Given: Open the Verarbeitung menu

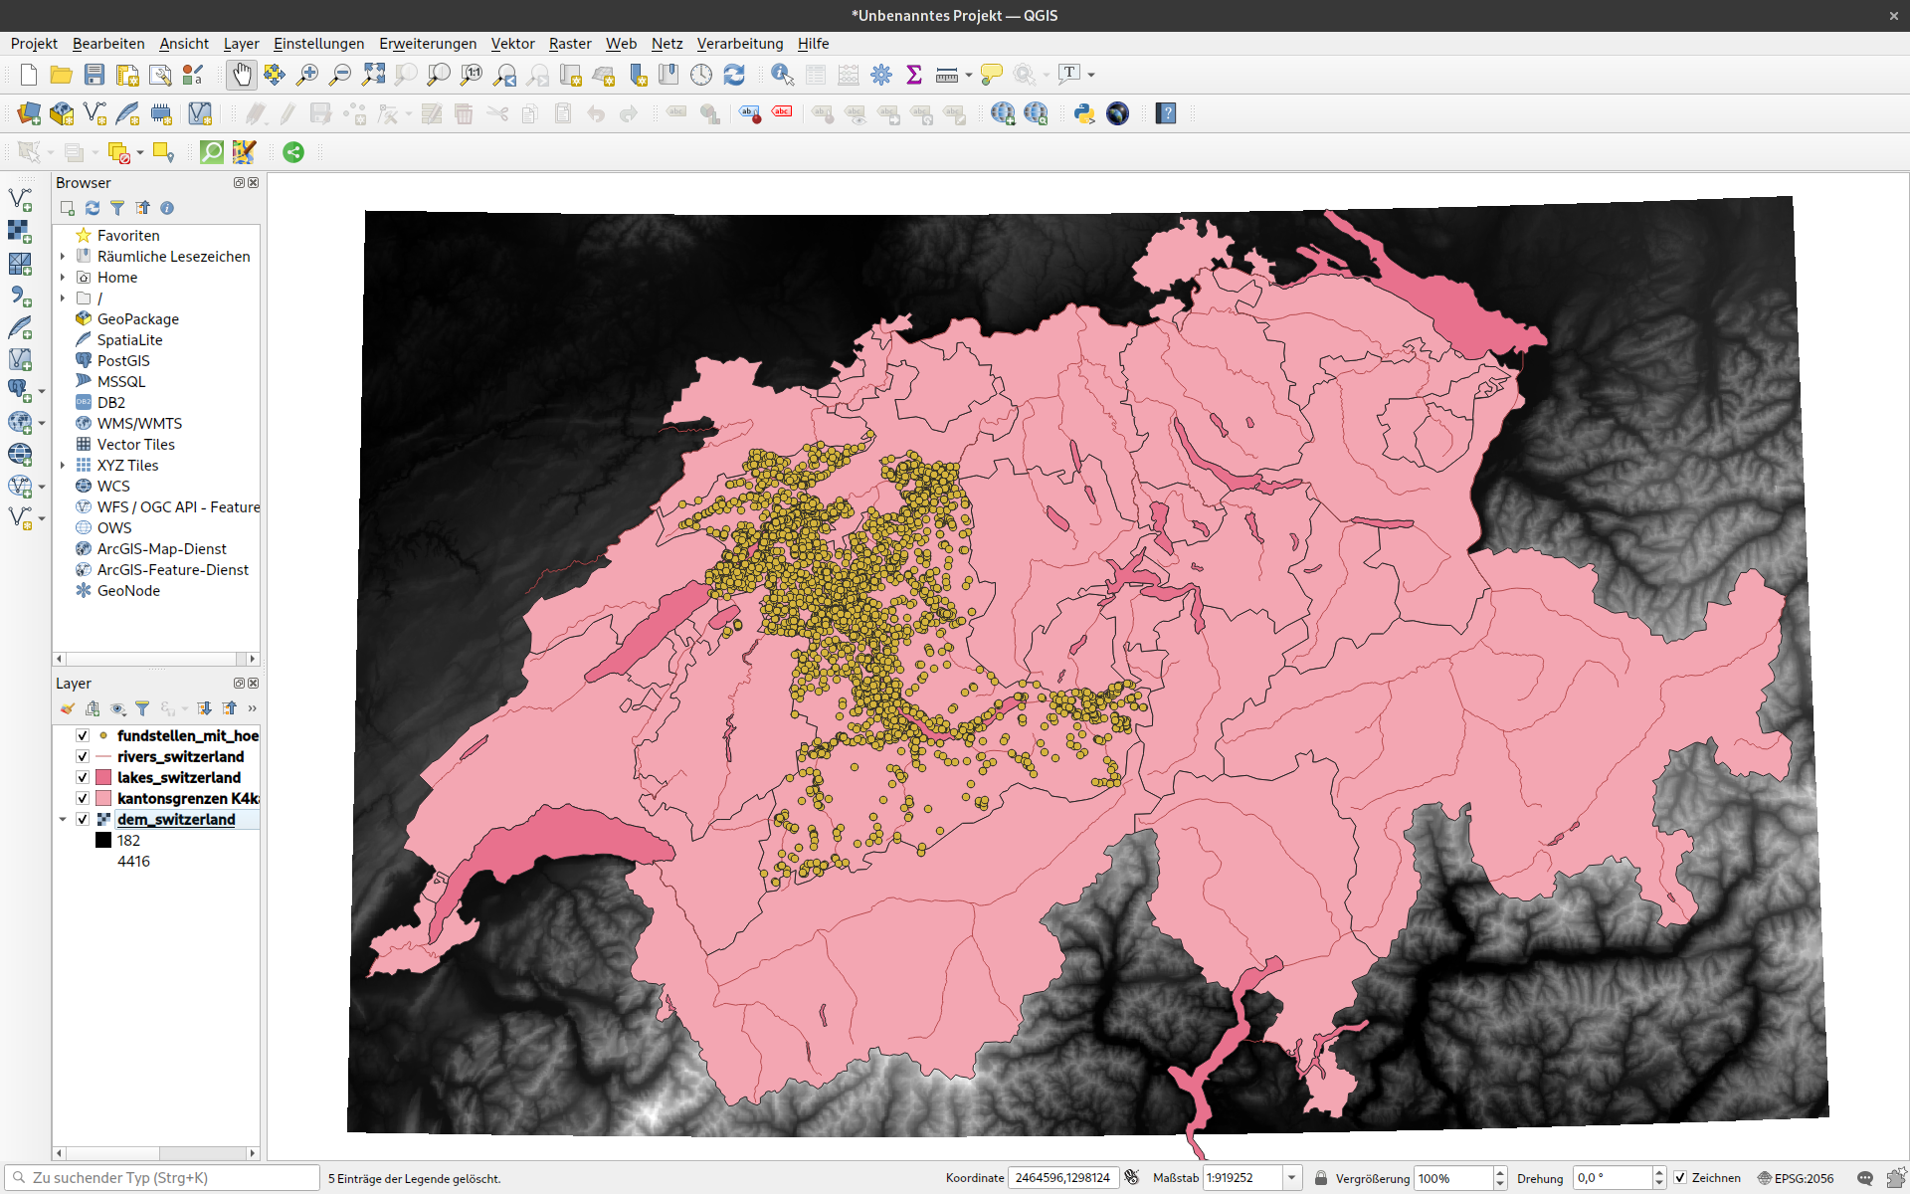Looking at the screenshot, I should [739, 43].
